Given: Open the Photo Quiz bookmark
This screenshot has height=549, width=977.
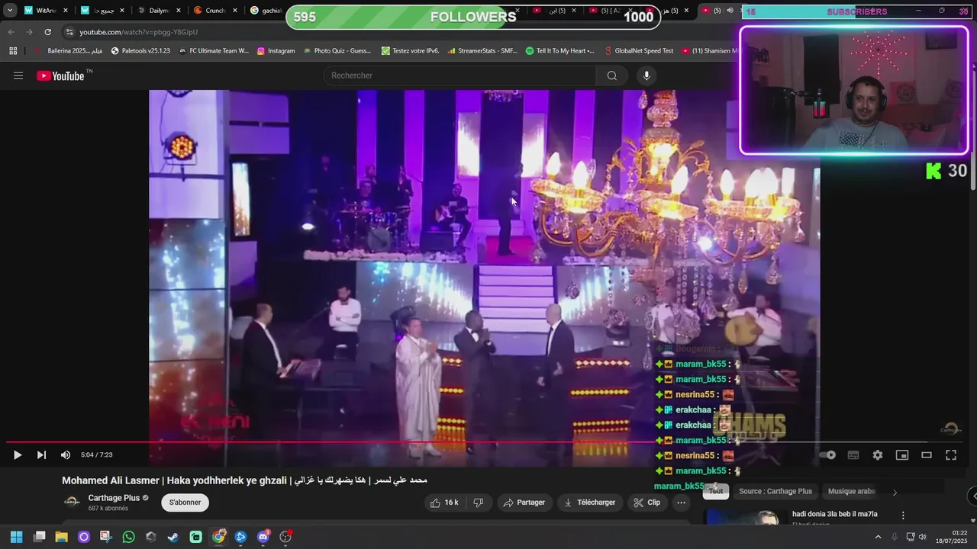Looking at the screenshot, I should tap(337, 51).
